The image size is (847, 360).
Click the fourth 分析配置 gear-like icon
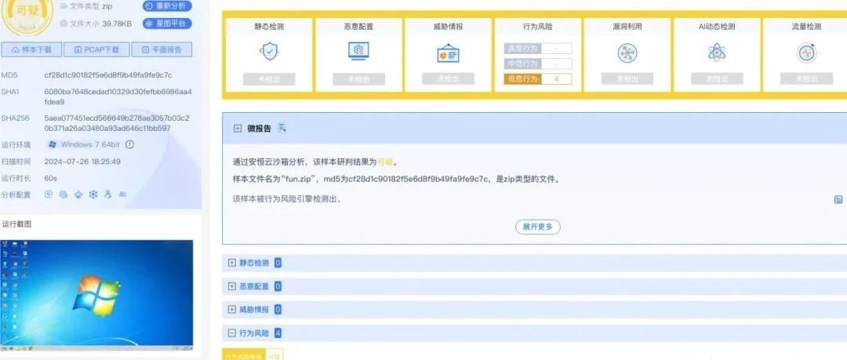pyautogui.click(x=93, y=194)
